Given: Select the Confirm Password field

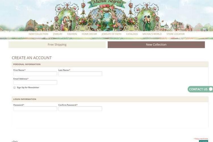Looking at the screenshot, I should point(80,109).
